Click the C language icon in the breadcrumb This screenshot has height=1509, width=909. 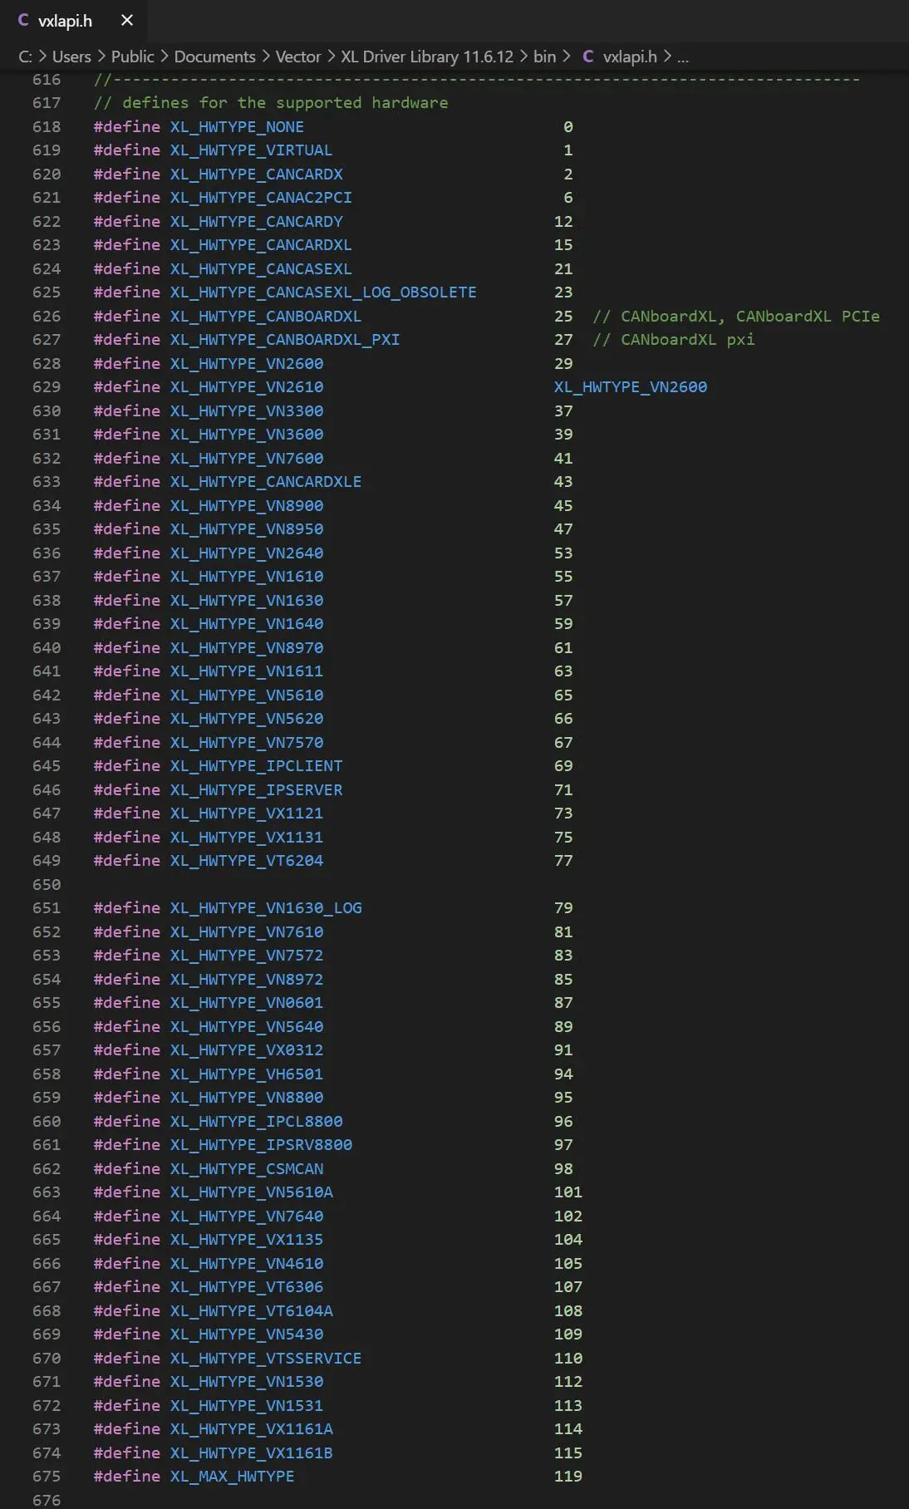tap(588, 57)
